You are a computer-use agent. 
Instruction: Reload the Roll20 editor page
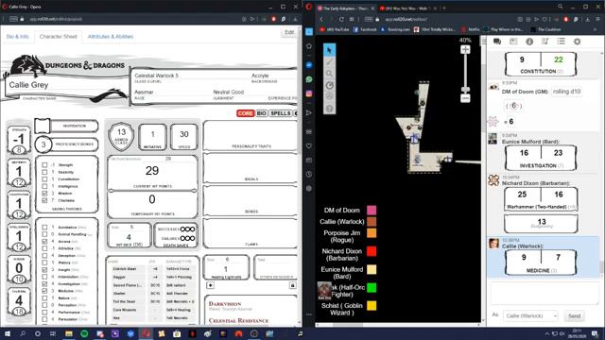click(x=341, y=19)
